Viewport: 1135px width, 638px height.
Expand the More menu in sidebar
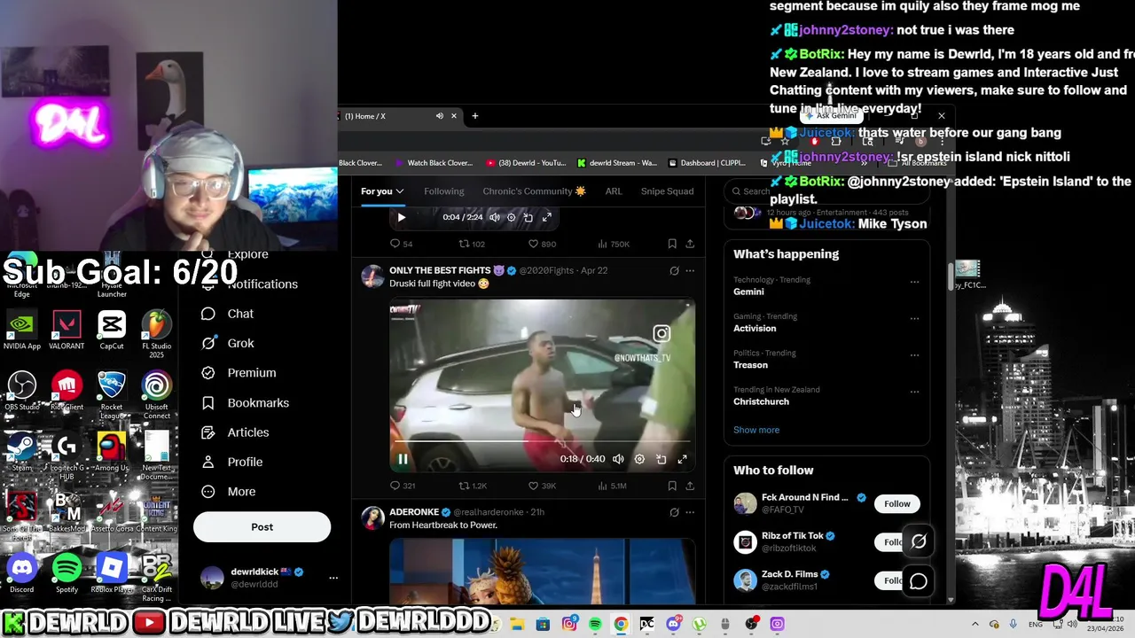(228, 492)
